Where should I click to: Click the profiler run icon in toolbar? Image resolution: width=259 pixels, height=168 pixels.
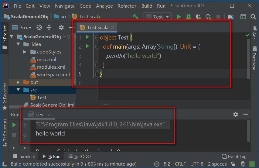(208, 17)
